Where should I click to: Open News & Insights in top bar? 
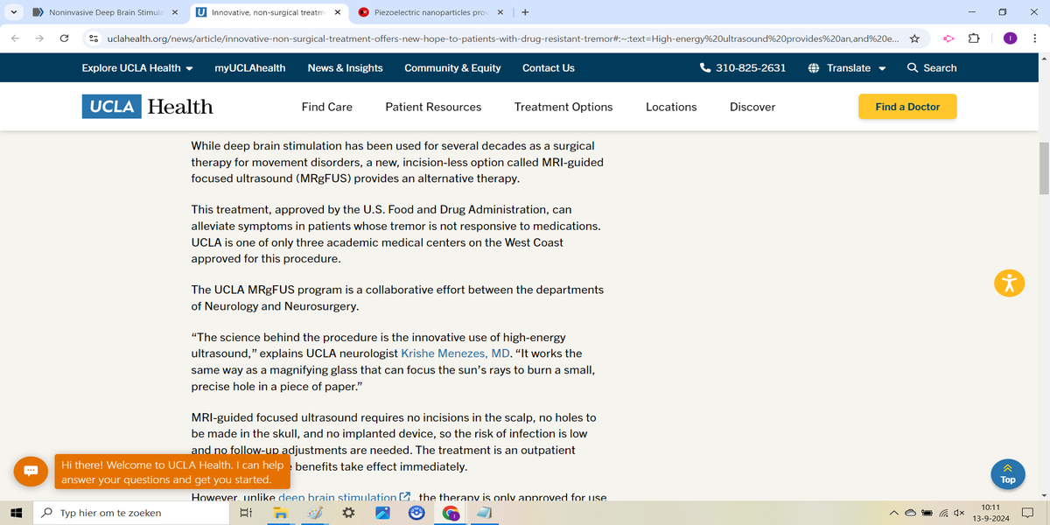pos(345,67)
